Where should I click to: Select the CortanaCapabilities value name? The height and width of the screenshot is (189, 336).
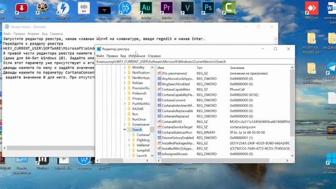point(176,89)
